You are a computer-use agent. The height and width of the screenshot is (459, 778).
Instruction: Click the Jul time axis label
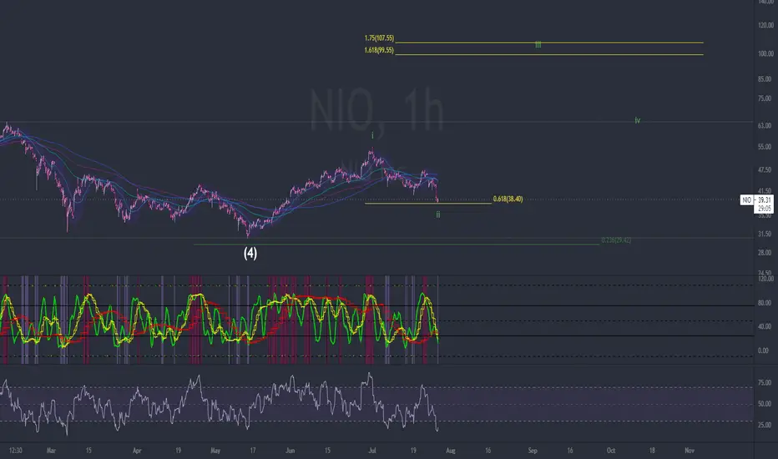[x=372, y=451]
